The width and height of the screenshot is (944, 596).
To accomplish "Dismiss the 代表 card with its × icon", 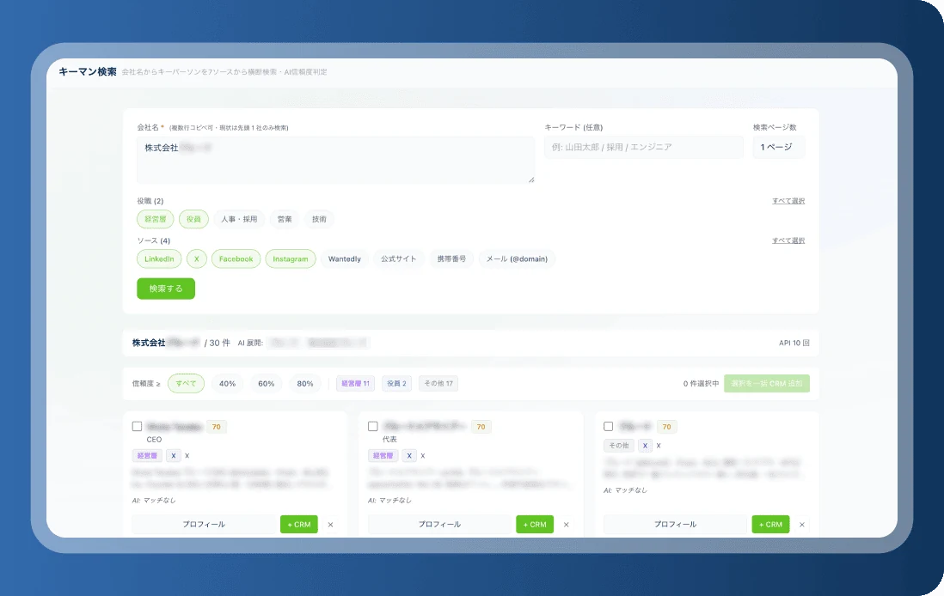I will pos(567,525).
